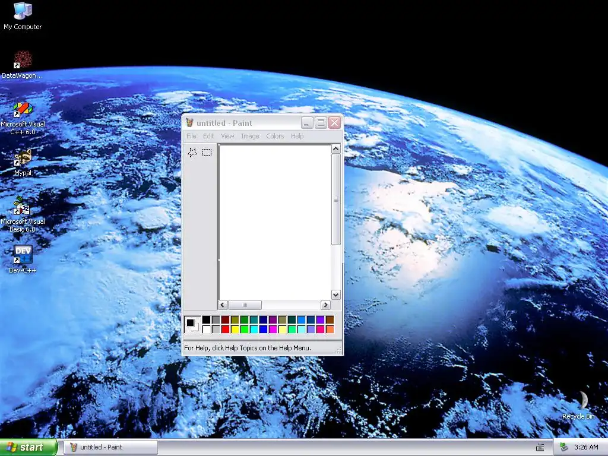
Task: Select the Dev-C++ desktop shortcut
Action: 23,260
